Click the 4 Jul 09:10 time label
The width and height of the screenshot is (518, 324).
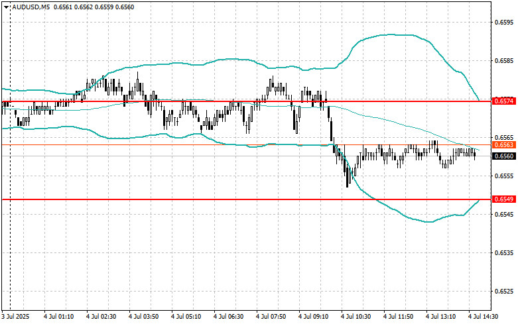[313, 317]
